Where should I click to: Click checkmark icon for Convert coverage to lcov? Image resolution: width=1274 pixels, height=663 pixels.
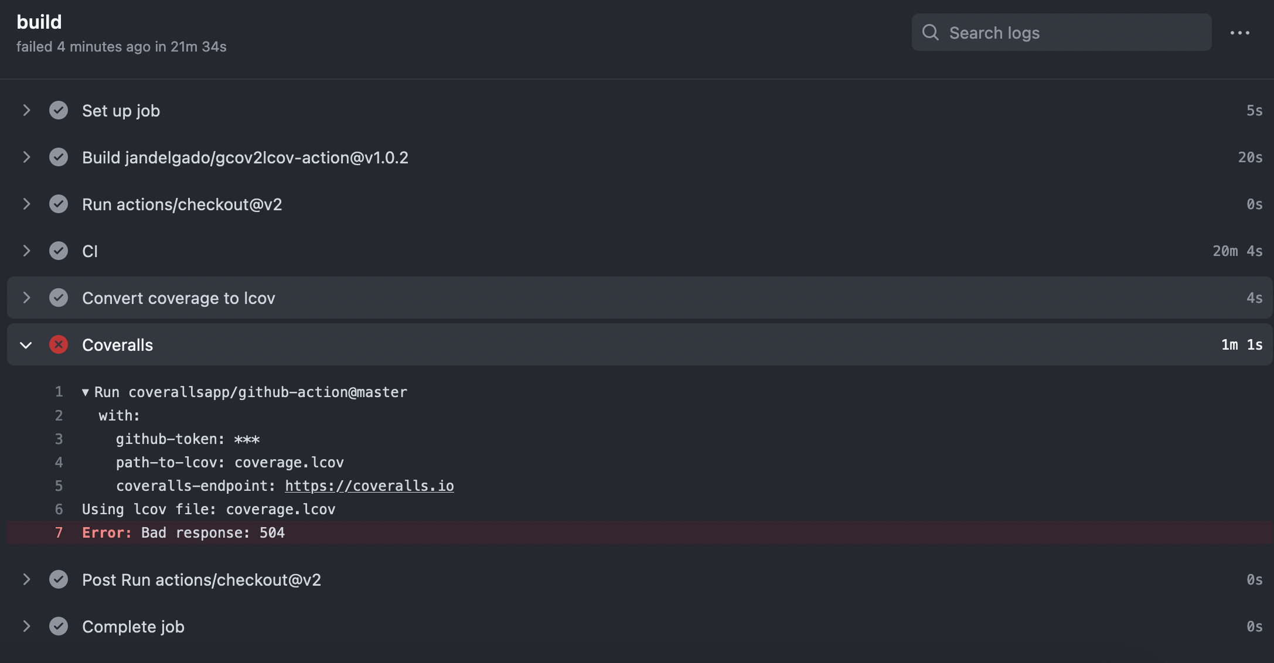pos(59,298)
